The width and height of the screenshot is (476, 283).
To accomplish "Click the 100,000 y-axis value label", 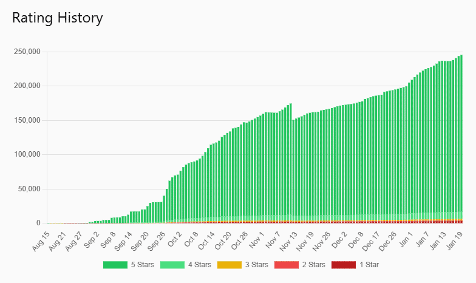I will click(x=26, y=154).
